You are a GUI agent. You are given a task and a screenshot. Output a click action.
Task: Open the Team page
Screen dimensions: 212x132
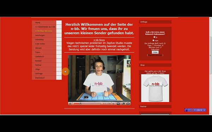point(44,52)
